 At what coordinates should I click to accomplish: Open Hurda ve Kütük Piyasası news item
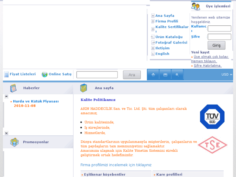[x=36, y=101]
